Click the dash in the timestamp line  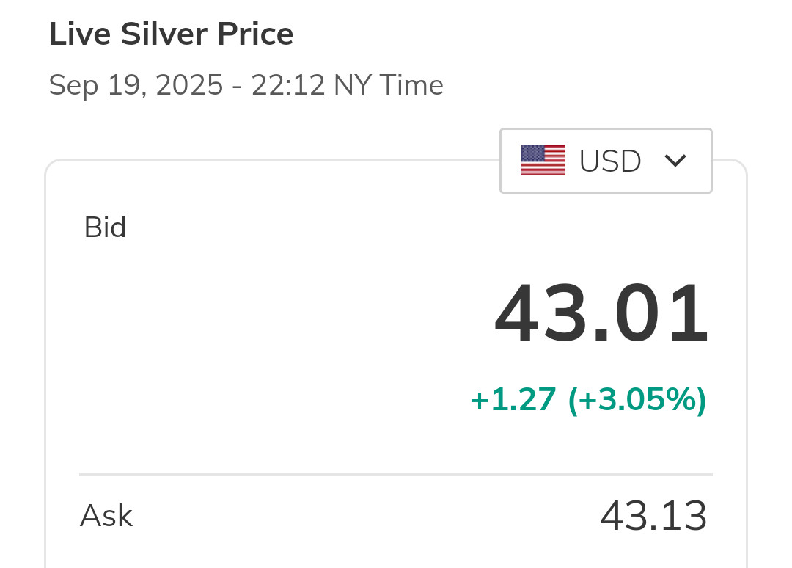point(237,87)
